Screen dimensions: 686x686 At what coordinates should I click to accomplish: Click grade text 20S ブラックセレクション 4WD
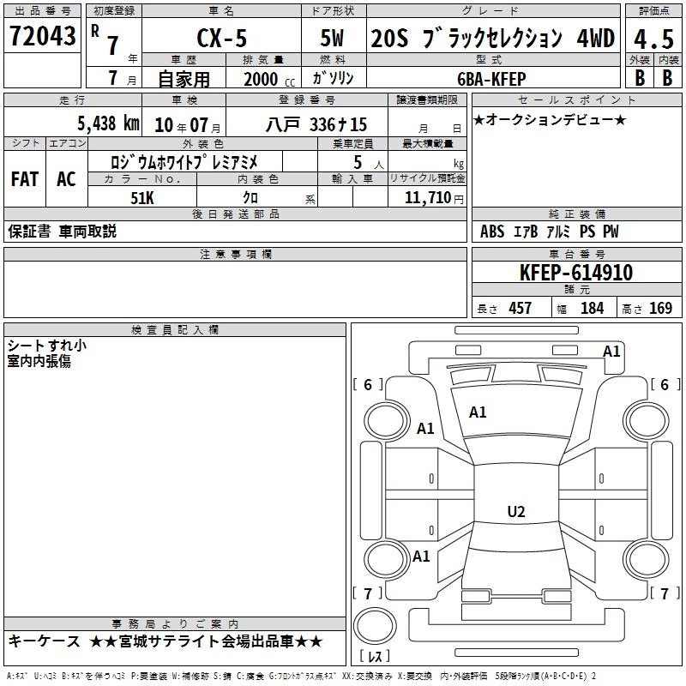point(492,38)
